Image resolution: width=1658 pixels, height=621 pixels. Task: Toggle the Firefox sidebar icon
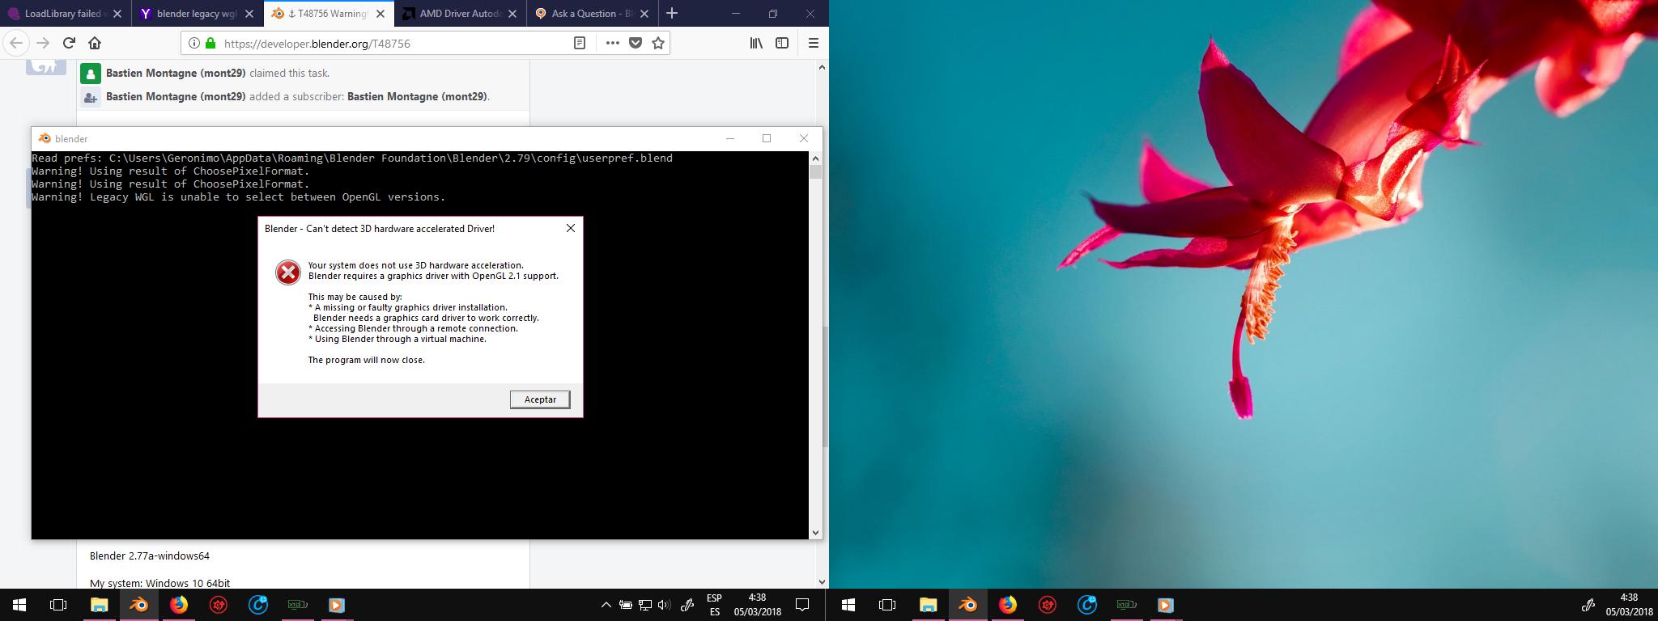(782, 43)
